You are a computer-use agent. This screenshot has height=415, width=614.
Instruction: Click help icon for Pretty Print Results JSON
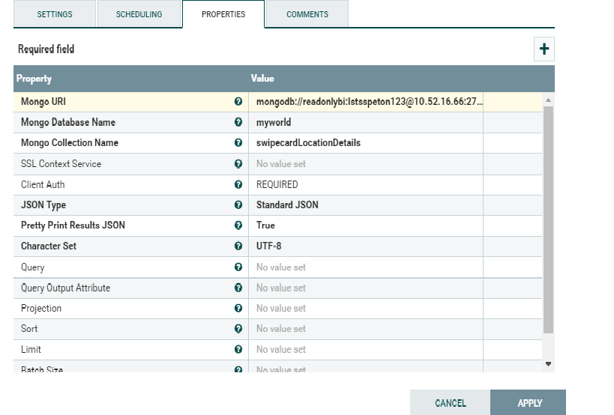(x=238, y=225)
